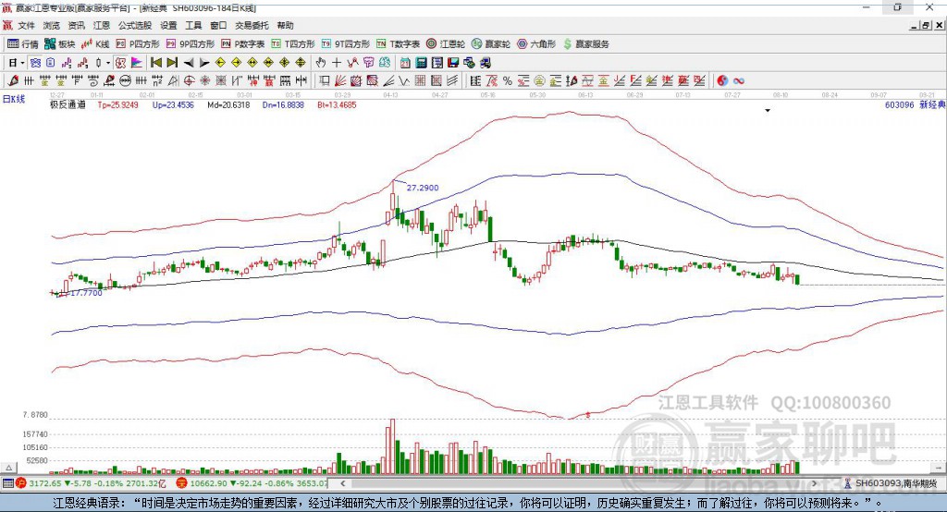Open the 交易委托 menu

[x=252, y=25]
